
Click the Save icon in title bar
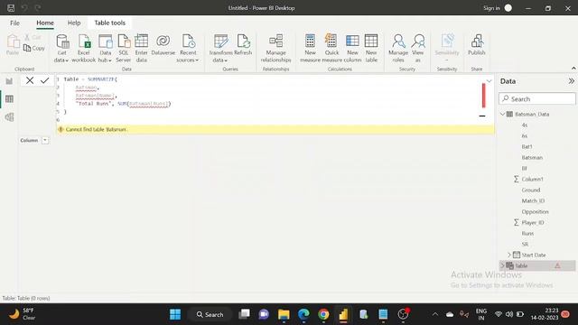(11, 8)
